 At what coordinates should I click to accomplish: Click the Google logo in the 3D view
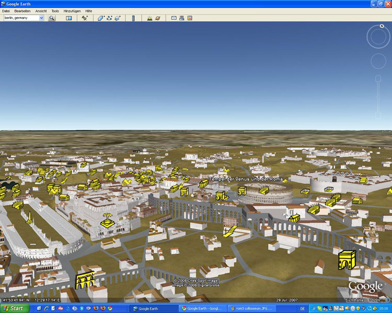point(365,286)
